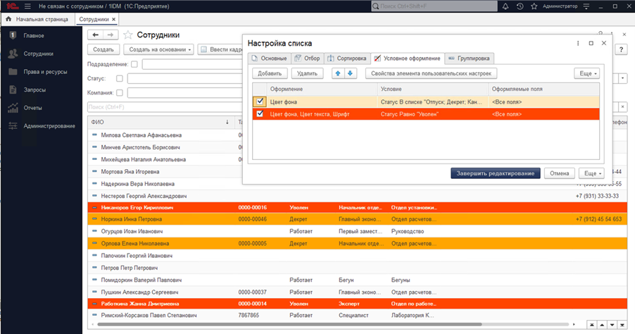
Task: Open the history clock icon
Action: click(520, 6)
